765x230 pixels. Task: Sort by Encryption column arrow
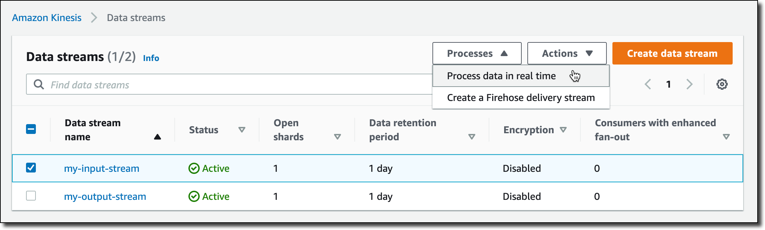tap(563, 130)
